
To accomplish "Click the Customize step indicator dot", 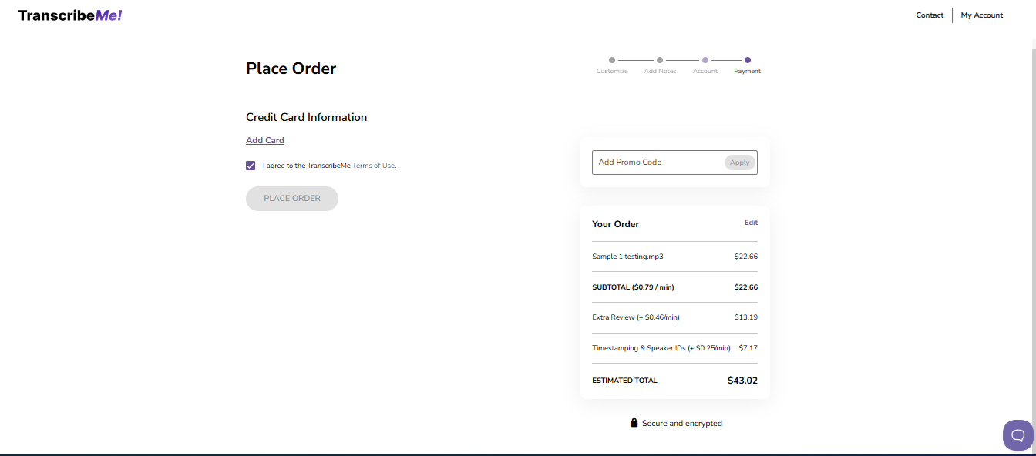I will pos(611,59).
